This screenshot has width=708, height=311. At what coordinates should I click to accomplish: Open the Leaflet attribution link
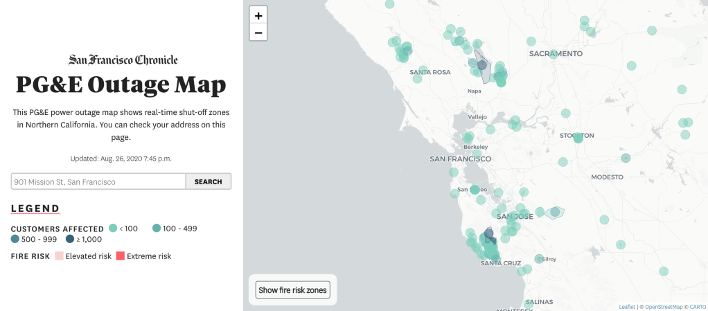click(627, 307)
